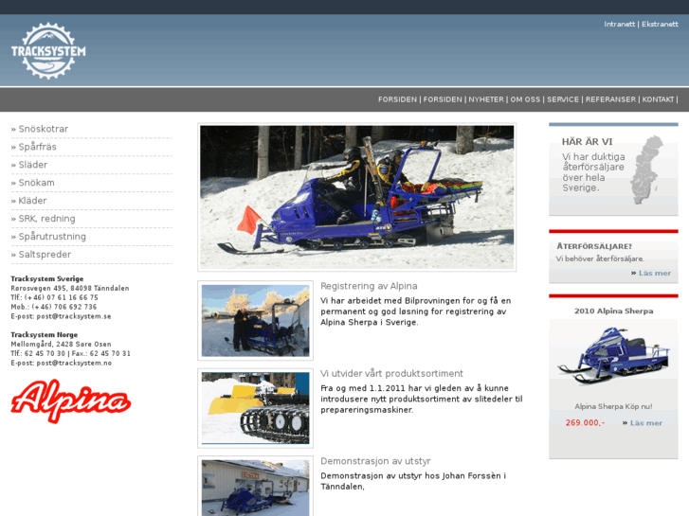689x516 pixels.
Task: Select SERVICE in the navigation bar
Action: tap(563, 99)
